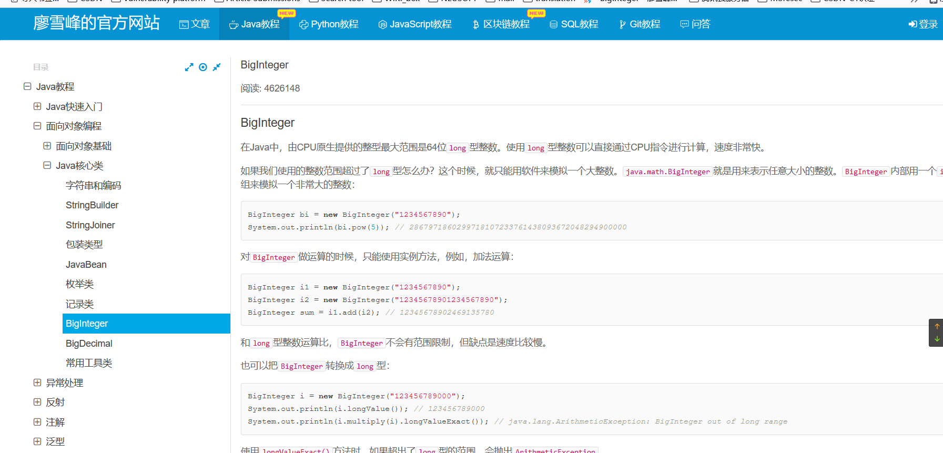The height and width of the screenshot is (453, 943).
Task: Expand the 反射 tree node
Action: pyautogui.click(x=37, y=402)
